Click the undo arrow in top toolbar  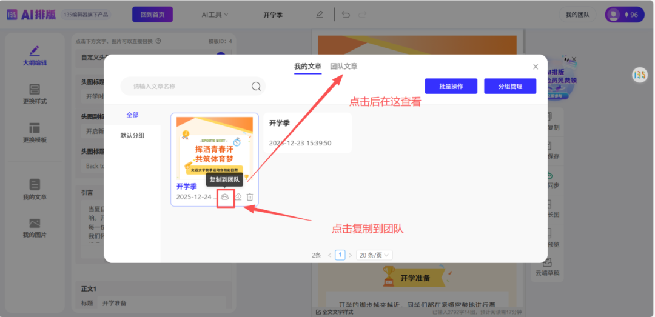[346, 15]
